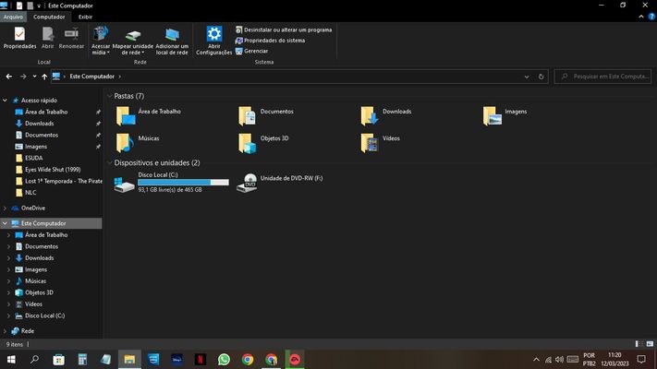Open the Windows Start menu
This screenshot has height=369, width=657.
pyautogui.click(x=11, y=360)
